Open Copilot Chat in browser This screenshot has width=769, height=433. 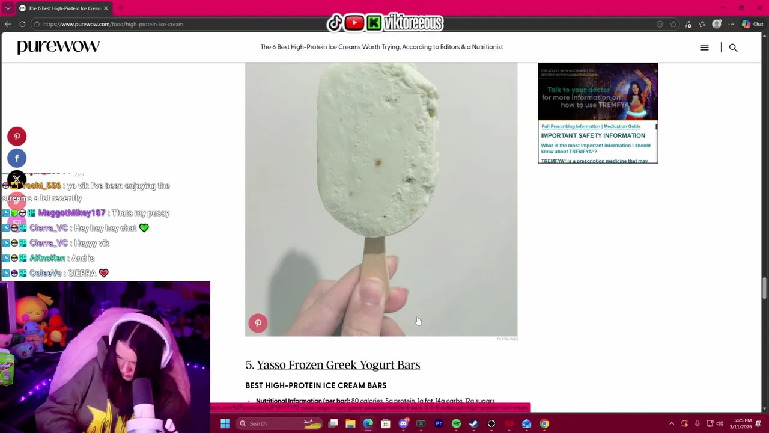click(x=752, y=24)
